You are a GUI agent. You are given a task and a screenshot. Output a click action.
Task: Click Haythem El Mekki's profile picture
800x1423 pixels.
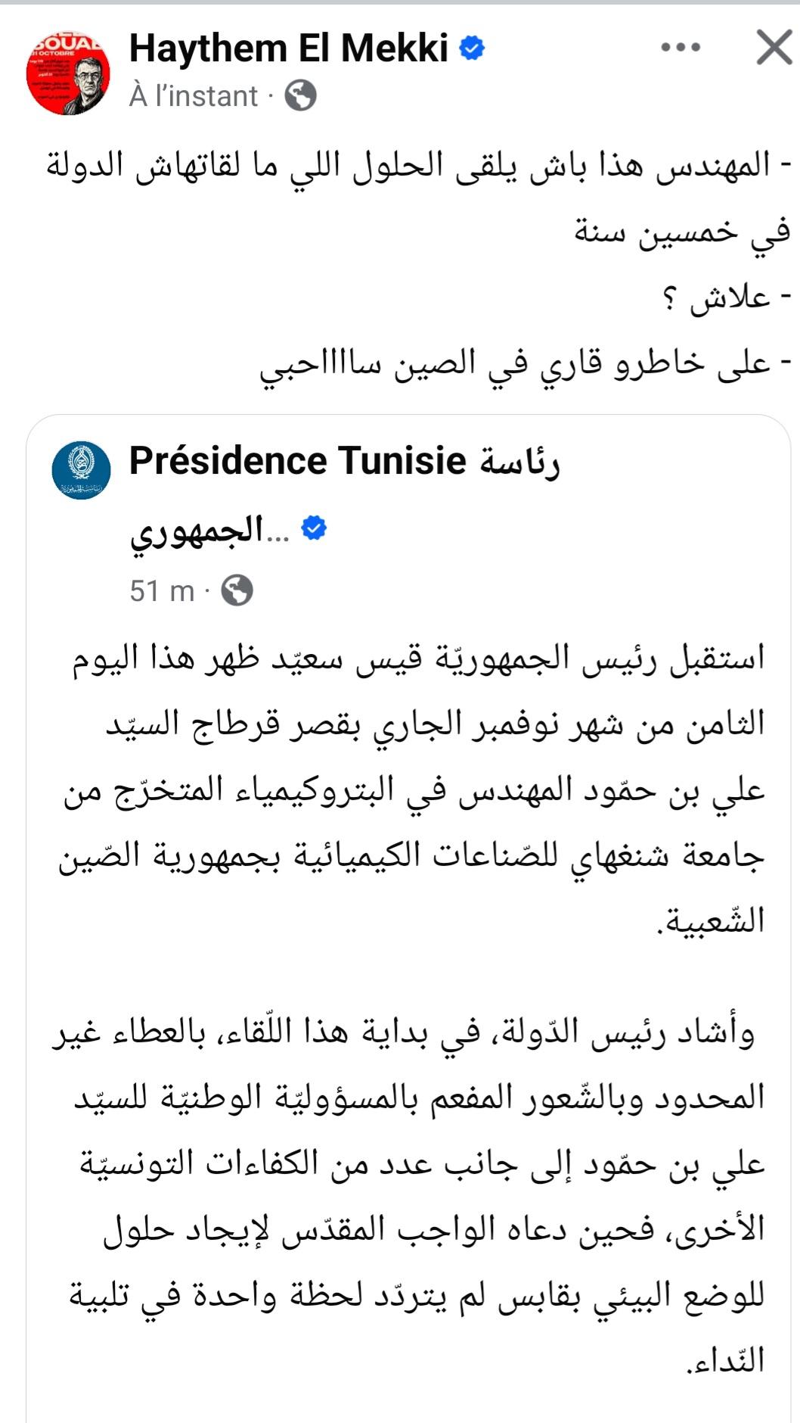click(68, 73)
